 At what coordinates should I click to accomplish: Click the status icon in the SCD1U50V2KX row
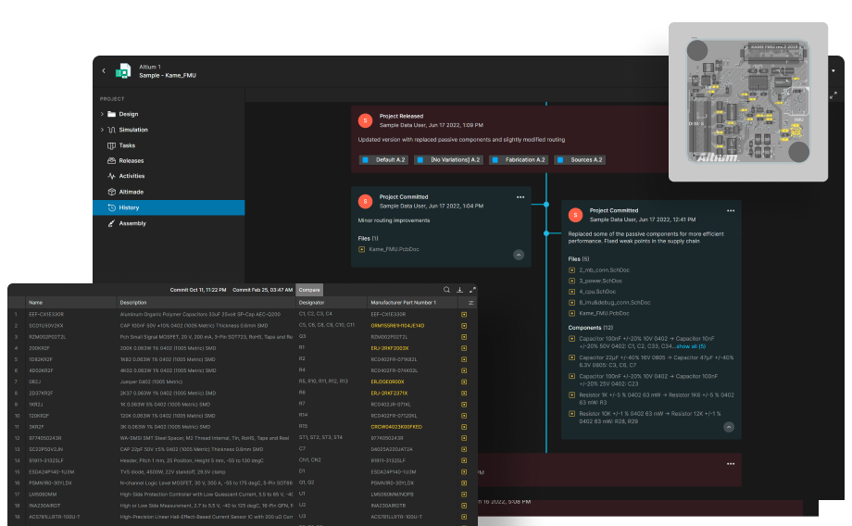(x=464, y=326)
